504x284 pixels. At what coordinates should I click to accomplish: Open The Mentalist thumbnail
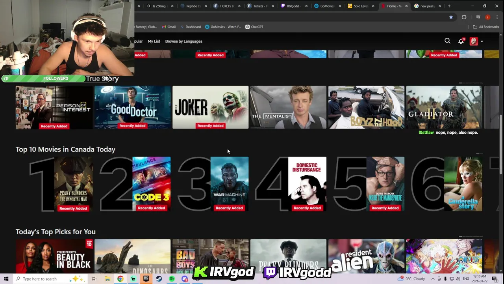(x=288, y=107)
